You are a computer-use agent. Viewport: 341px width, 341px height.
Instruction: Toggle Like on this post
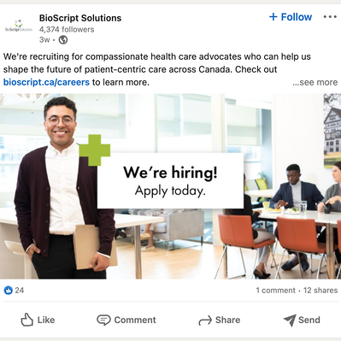38,320
